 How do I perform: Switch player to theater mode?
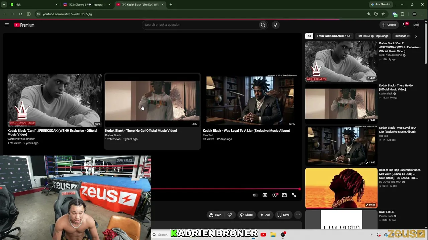click(x=284, y=195)
